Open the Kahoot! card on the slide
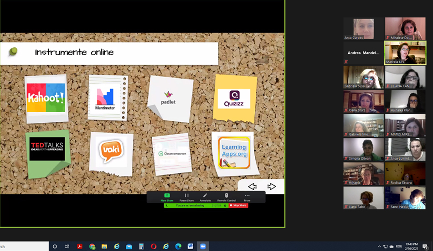 click(x=46, y=99)
